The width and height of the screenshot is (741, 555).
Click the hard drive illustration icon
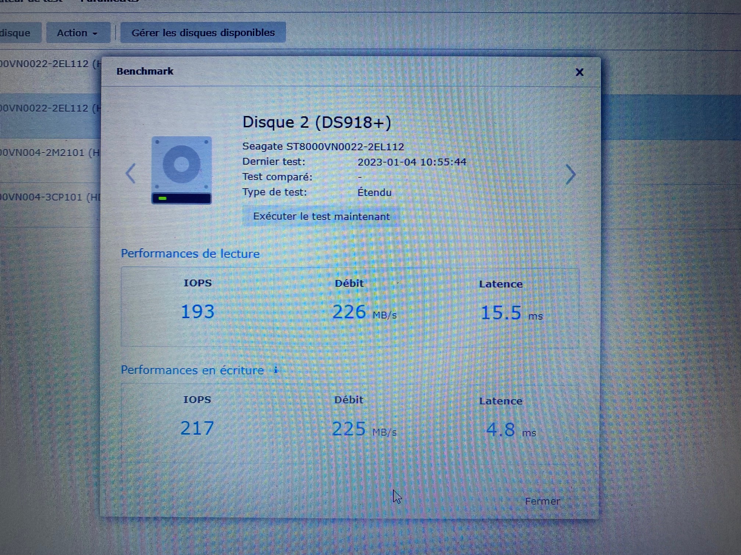(x=181, y=170)
